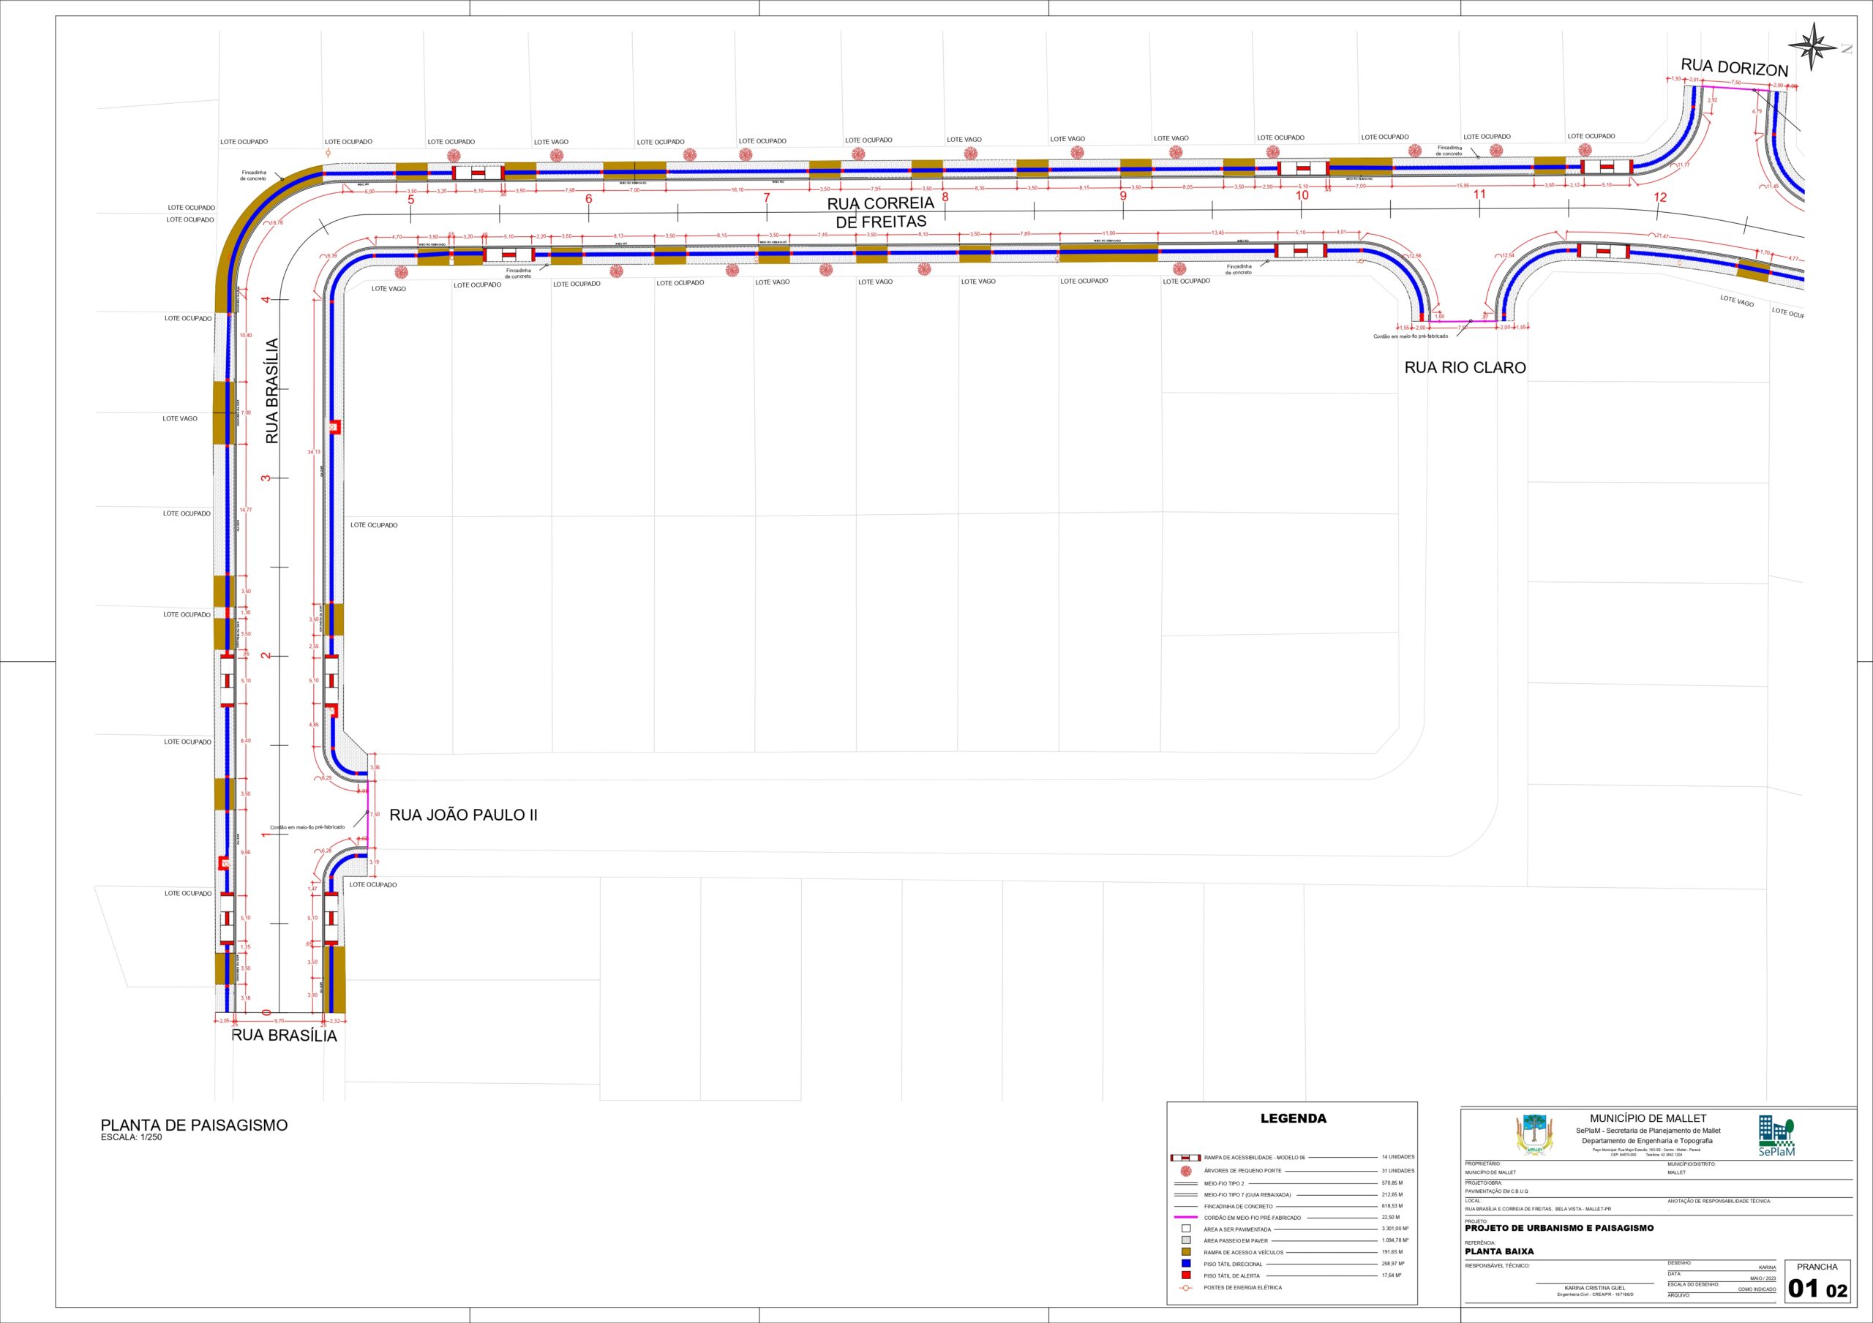Screen dimensions: 1873x1323
Task: Click the electric pole symbol in legend
Action: coord(1187,1288)
